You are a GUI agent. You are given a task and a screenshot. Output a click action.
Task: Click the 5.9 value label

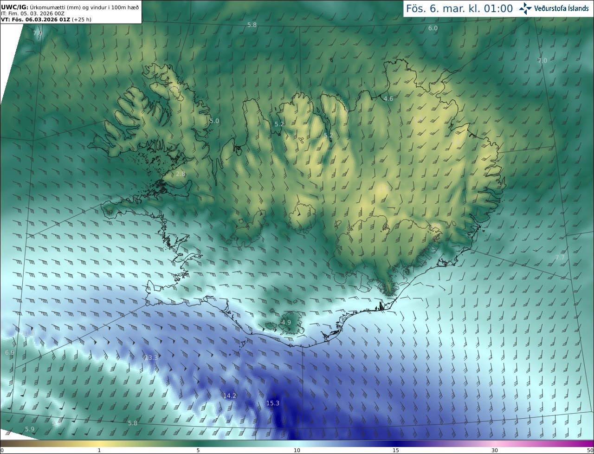click(x=30, y=429)
